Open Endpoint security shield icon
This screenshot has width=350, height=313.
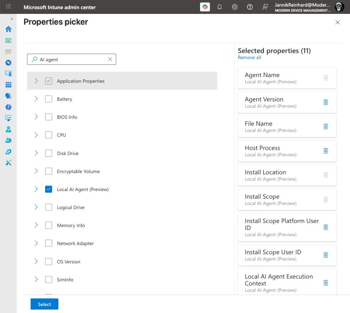(8, 96)
